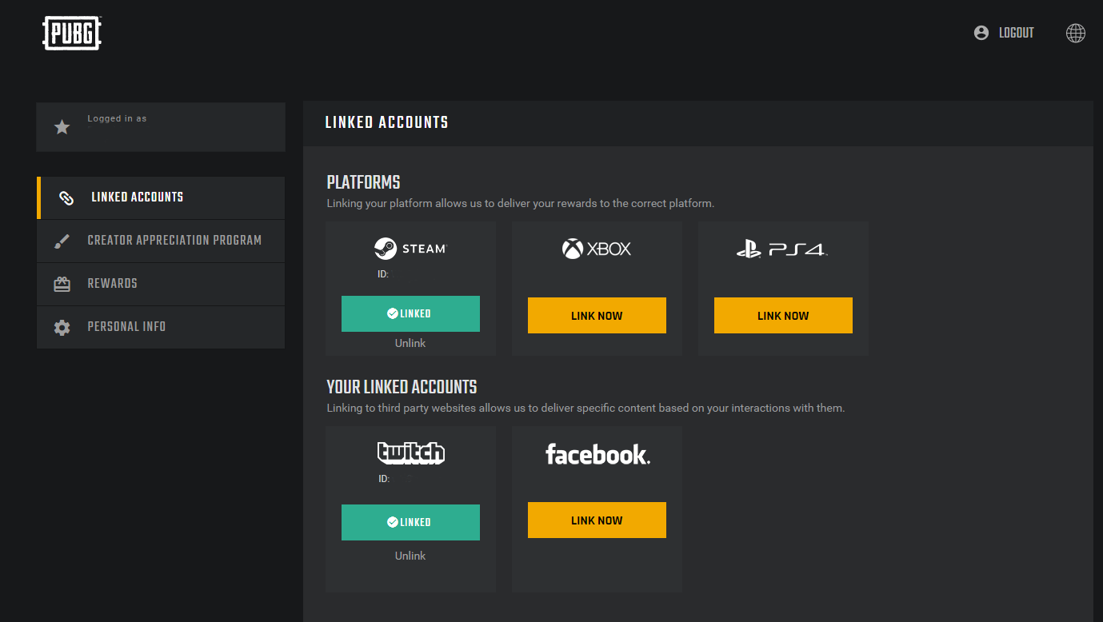
Task: Log out using the LOGOUT link
Action: point(1016,33)
